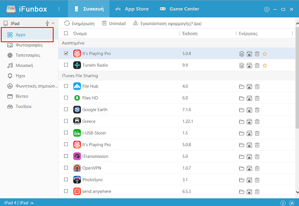
Task: Open Φωτογραφίες in sidebar
Action: [29, 45]
